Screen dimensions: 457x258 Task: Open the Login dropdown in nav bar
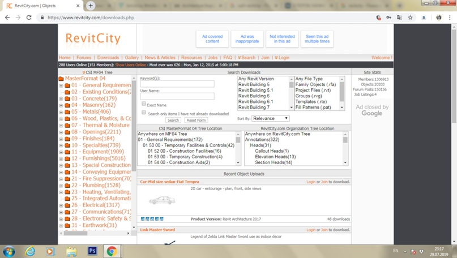(282, 58)
